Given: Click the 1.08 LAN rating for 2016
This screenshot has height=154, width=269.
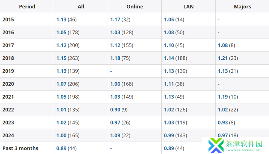Looking at the screenshot, I should coord(169,33).
